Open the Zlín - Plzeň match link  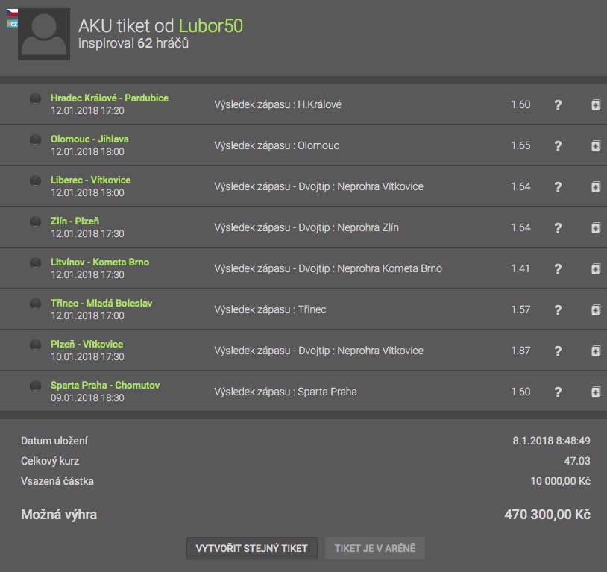pyautogui.click(x=75, y=221)
